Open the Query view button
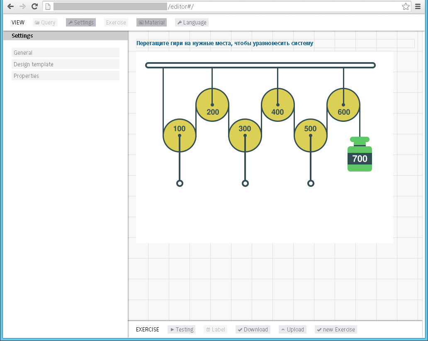The width and height of the screenshot is (428, 341). (45, 22)
